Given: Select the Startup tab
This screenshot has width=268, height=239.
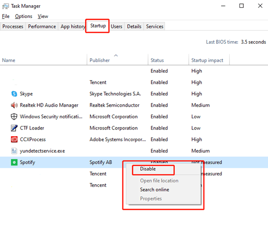Looking at the screenshot, I should (98, 26).
